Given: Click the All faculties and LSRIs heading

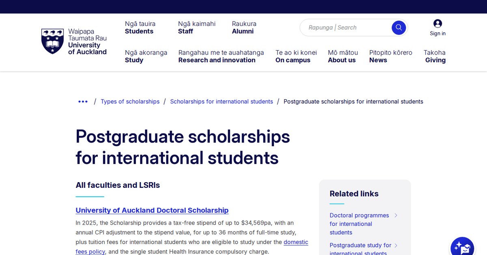Looking at the screenshot, I should pos(118,185).
